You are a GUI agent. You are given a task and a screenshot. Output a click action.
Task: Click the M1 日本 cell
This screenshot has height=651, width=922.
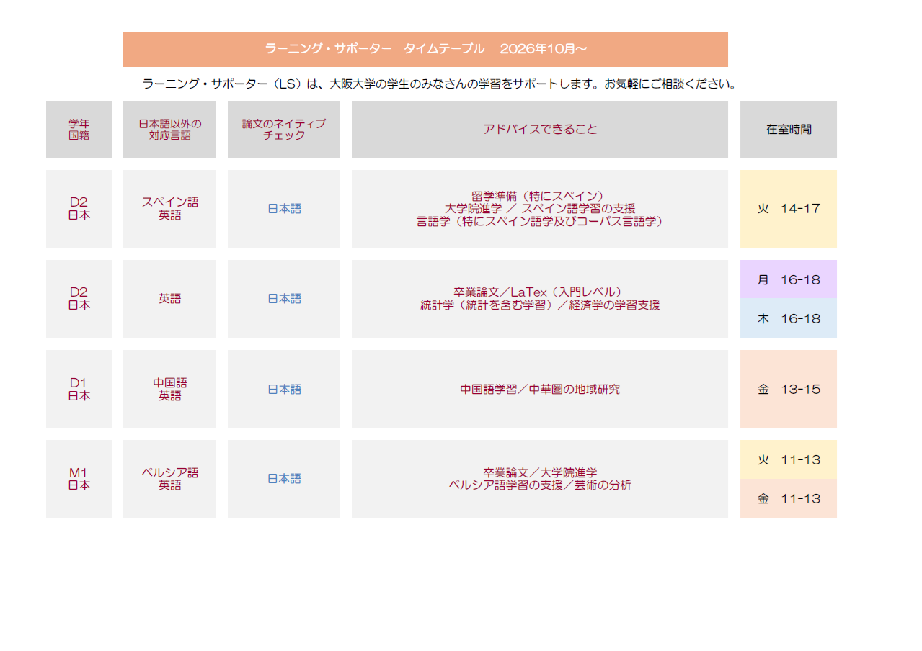pos(79,479)
